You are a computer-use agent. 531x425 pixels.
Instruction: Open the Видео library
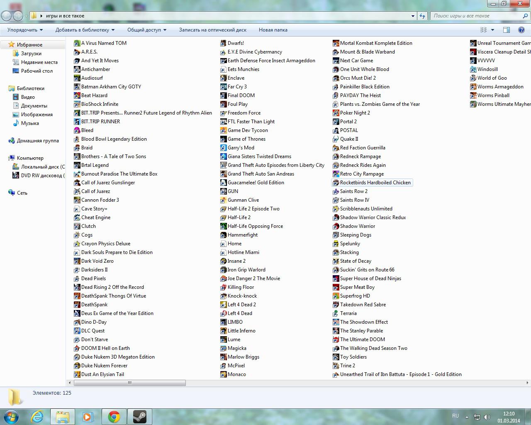(28, 97)
